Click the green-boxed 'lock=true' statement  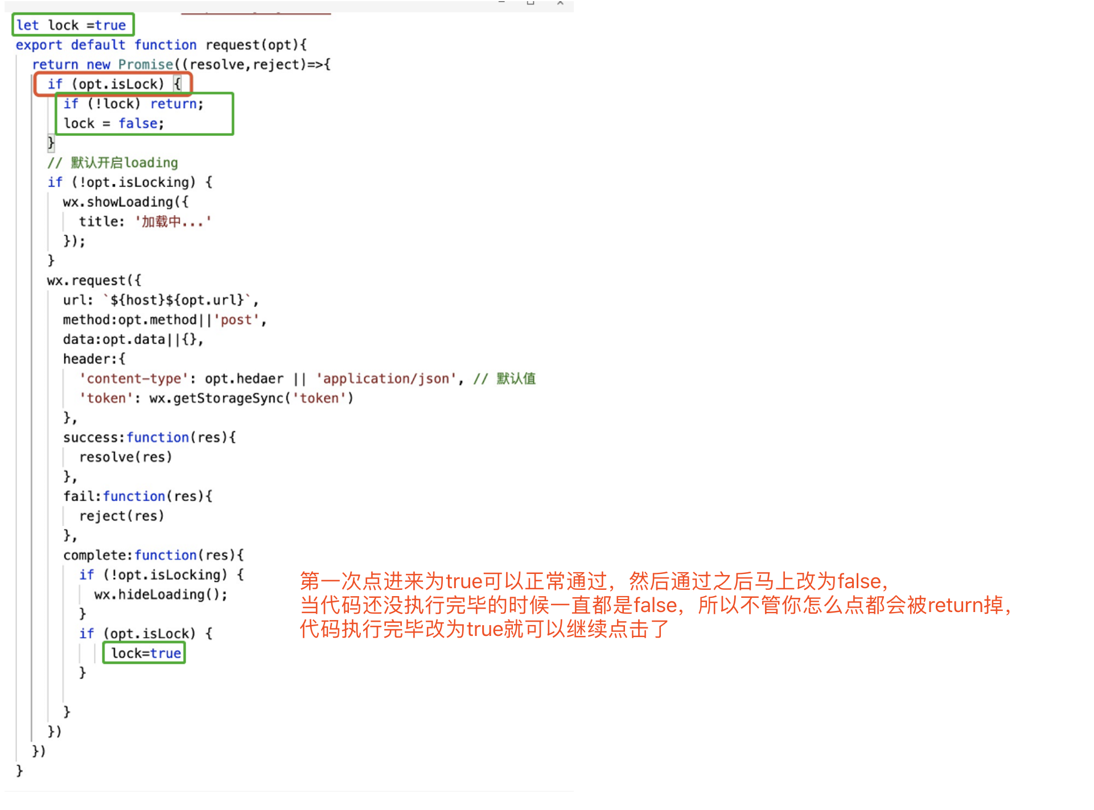(x=146, y=653)
